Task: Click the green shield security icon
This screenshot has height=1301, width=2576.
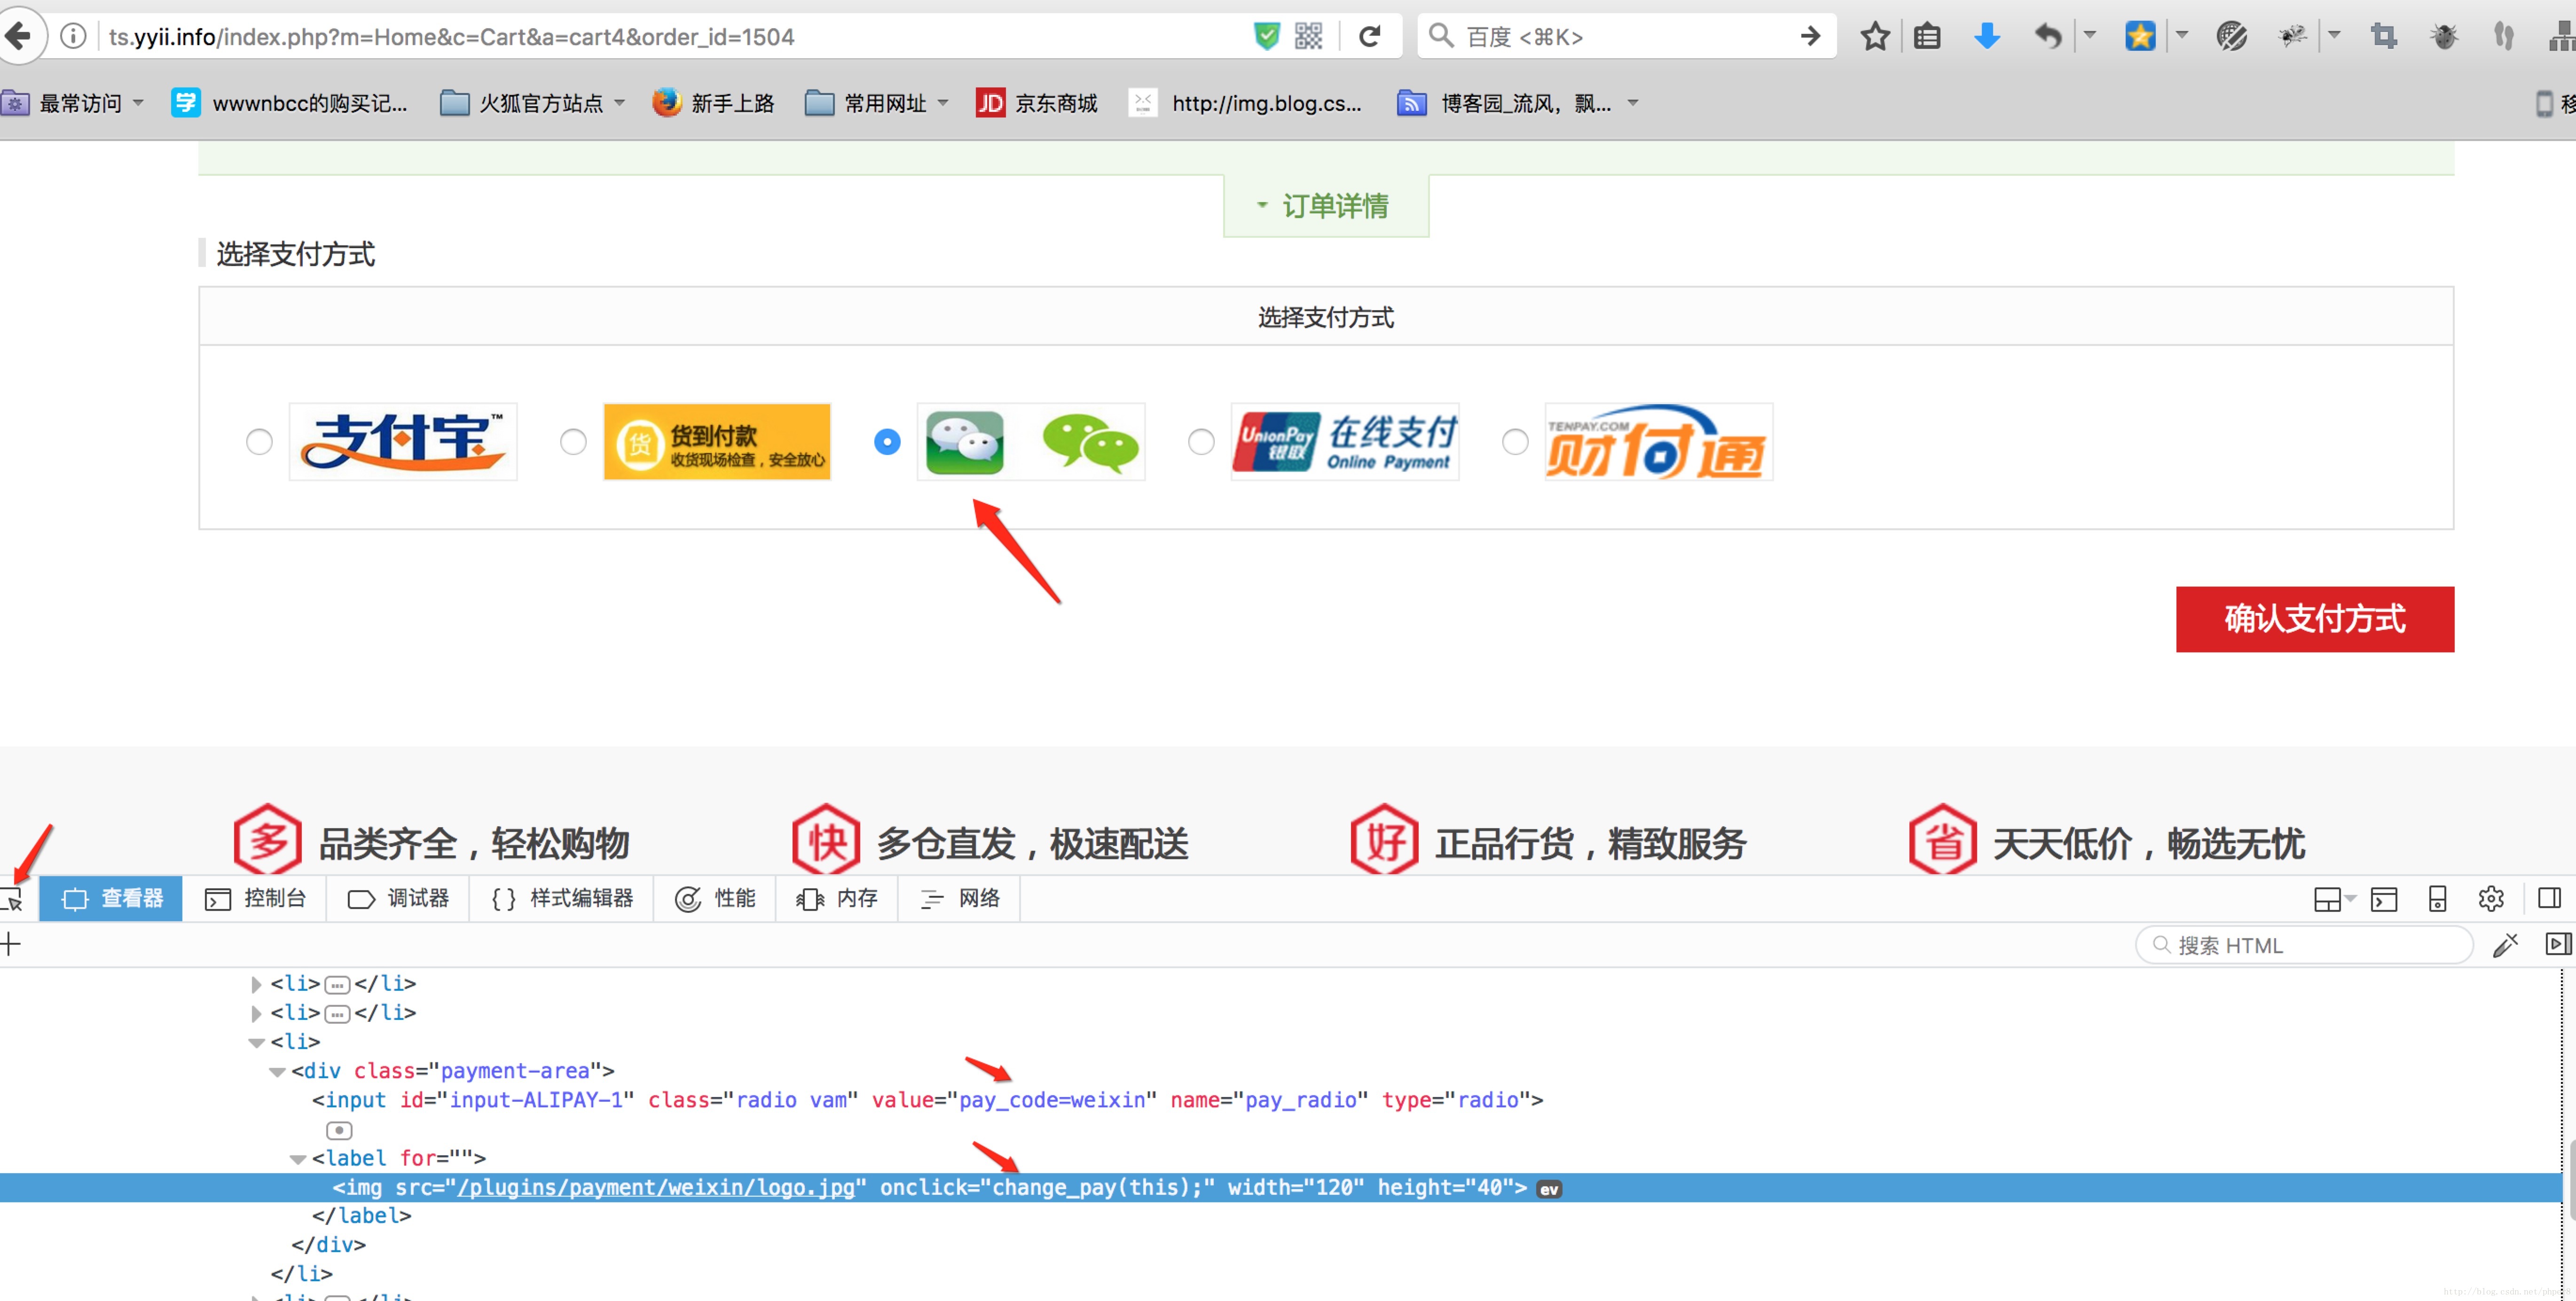Action: pyautogui.click(x=1266, y=37)
